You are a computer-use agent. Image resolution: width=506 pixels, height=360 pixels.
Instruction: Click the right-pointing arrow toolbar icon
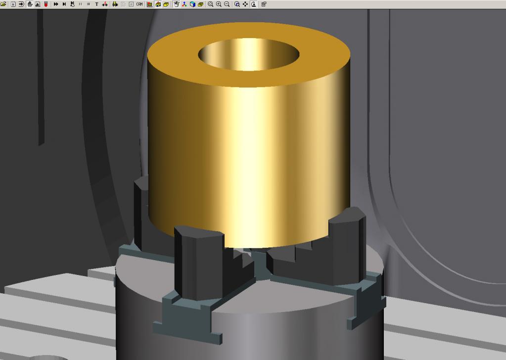21,4
